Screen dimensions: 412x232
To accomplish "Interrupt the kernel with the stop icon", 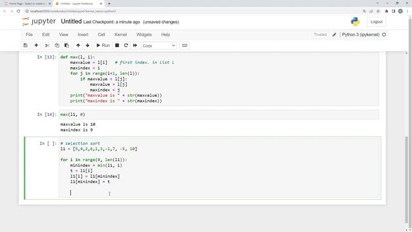I will (x=117, y=46).
